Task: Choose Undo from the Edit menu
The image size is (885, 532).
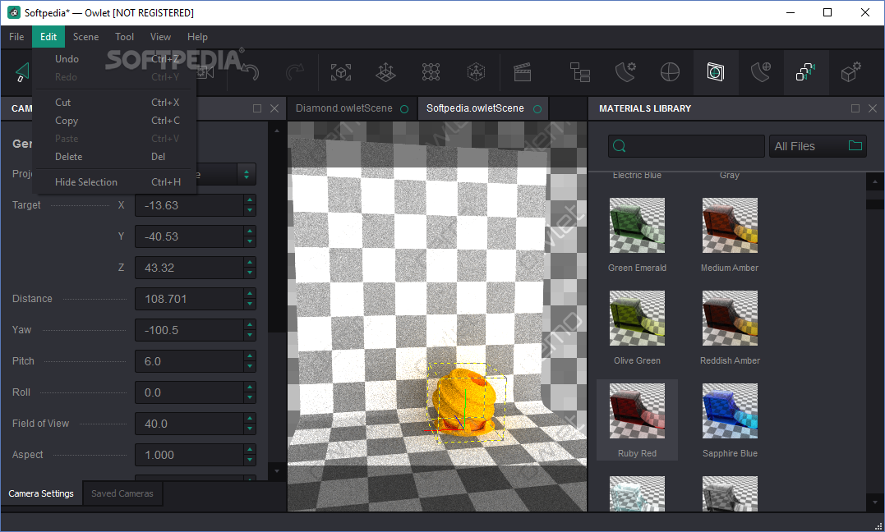Action: click(114, 58)
